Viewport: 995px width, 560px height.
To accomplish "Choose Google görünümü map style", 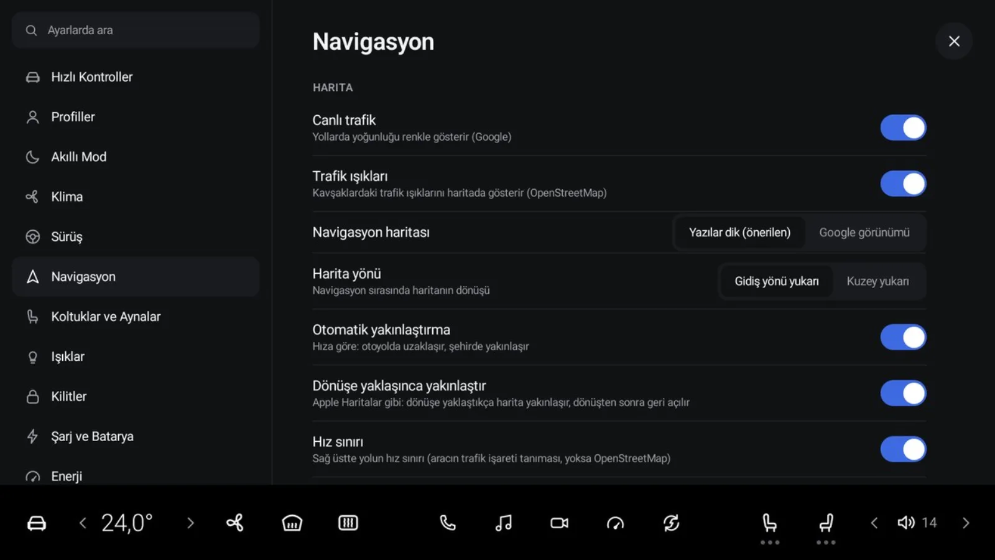I will pyautogui.click(x=864, y=232).
